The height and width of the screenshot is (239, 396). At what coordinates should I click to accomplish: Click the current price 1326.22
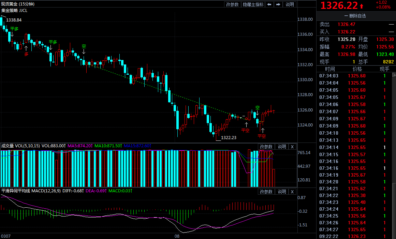pos(339,5)
